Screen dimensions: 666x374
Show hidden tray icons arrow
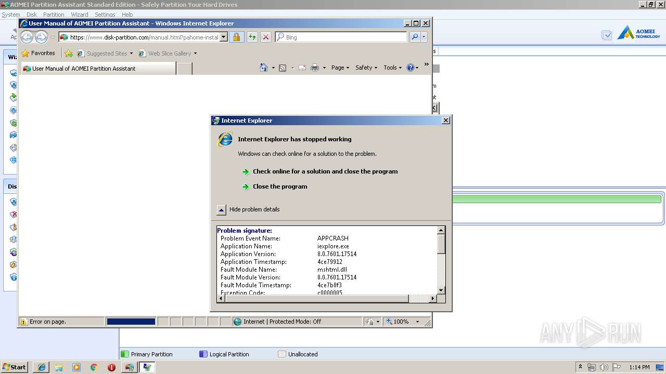580,367
